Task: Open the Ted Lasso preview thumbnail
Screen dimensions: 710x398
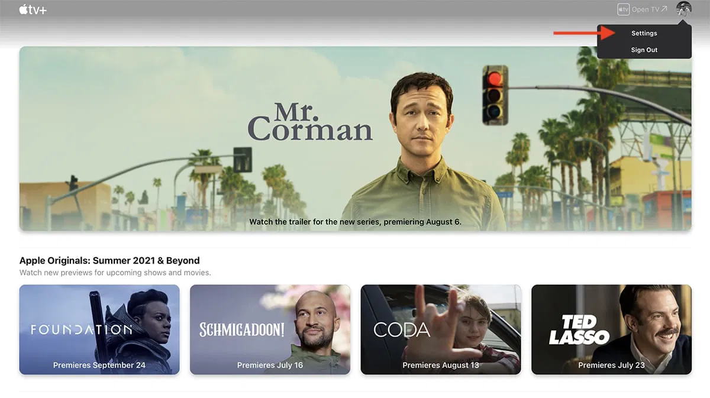Action: click(x=611, y=329)
